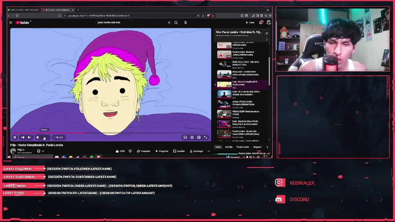Screen dimensions: 395x222
Task: Reload the page in browser
Action: pyautogui.click(x=17, y=15)
